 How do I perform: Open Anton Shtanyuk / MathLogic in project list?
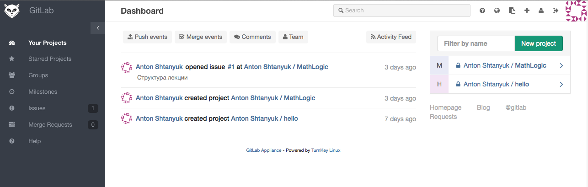(505, 65)
